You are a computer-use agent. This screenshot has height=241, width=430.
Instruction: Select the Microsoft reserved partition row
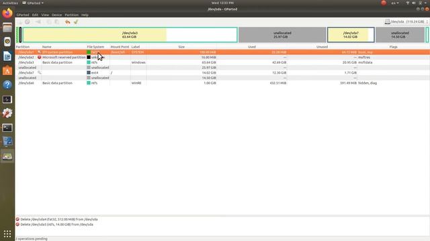coord(222,58)
